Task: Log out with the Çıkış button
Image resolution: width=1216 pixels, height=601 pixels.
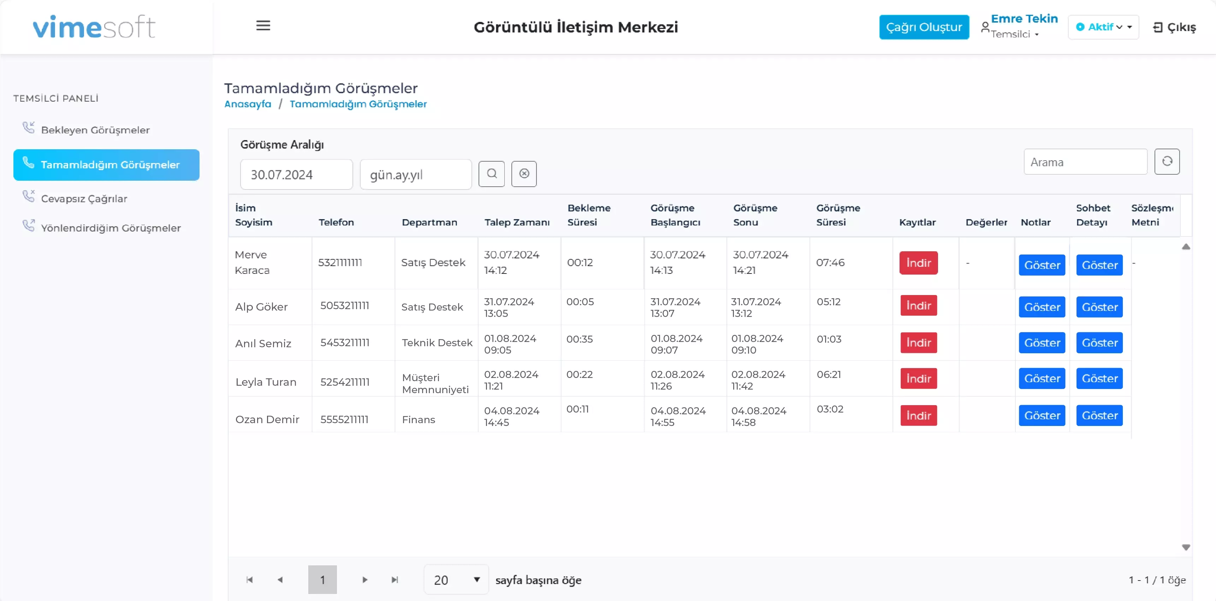Action: [x=1174, y=28]
